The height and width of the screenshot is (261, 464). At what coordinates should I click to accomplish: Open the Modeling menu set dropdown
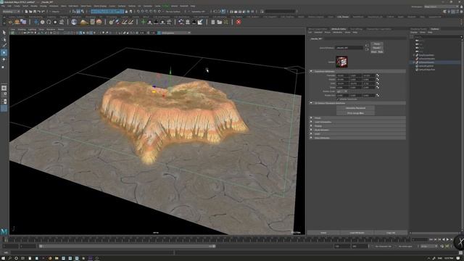(x=12, y=12)
